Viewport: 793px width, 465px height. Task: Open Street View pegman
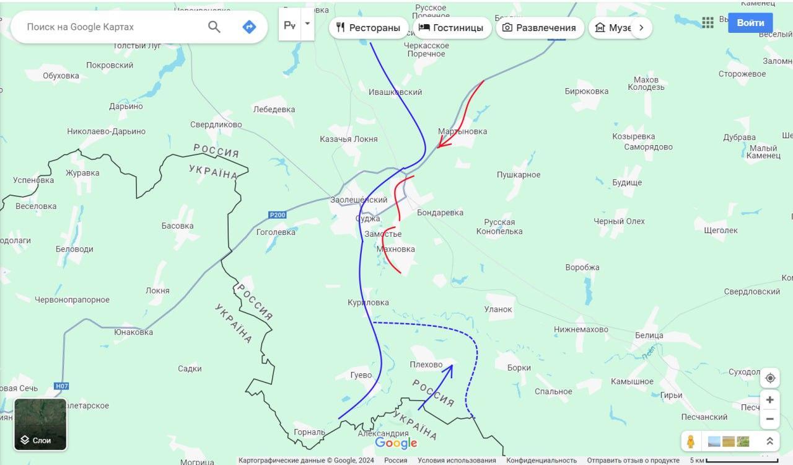[690, 441]
